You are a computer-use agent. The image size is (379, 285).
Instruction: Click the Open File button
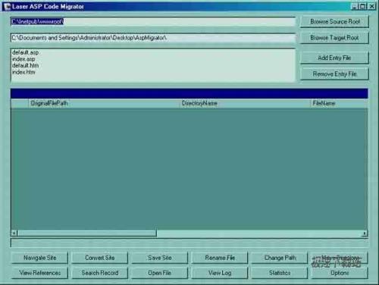click(160, 273)
